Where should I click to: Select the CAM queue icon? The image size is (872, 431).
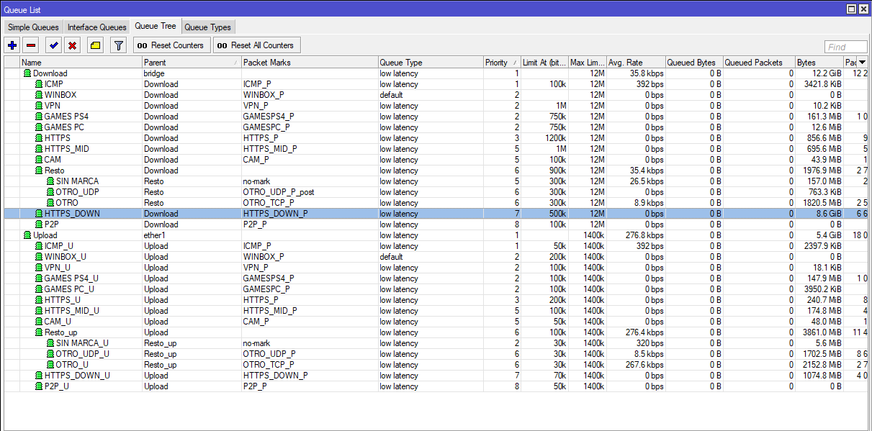39,160
